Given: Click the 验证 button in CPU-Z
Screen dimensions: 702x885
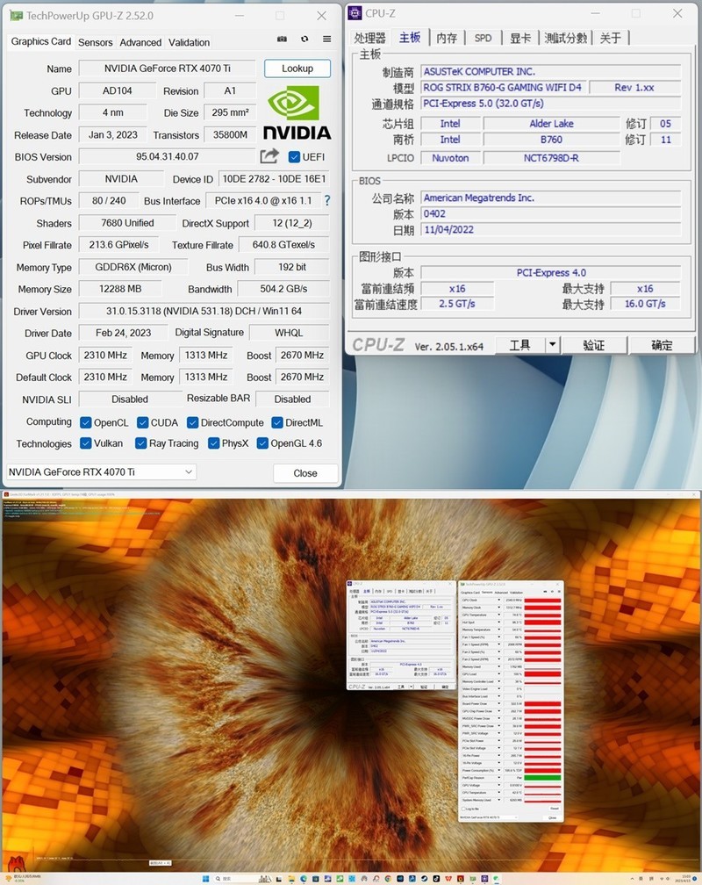Looking at the screenshot, I should [594, 344].
